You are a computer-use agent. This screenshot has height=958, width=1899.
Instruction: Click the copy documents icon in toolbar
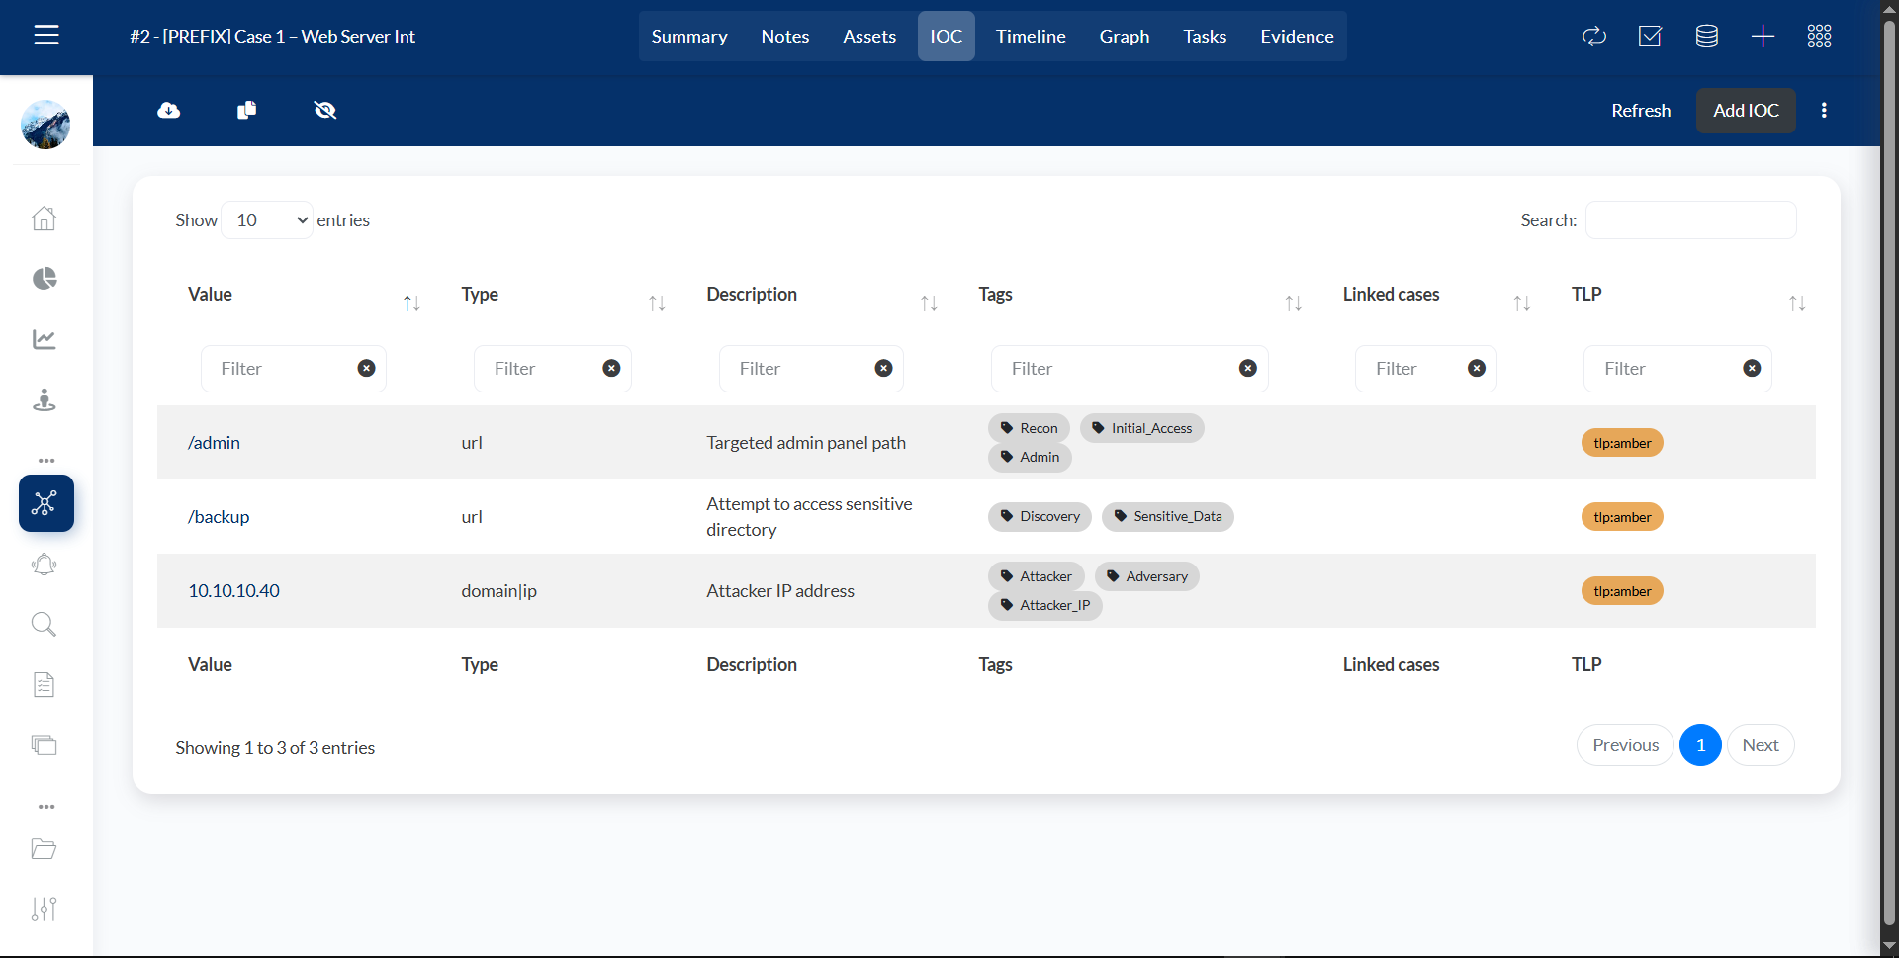pos(247,110)
